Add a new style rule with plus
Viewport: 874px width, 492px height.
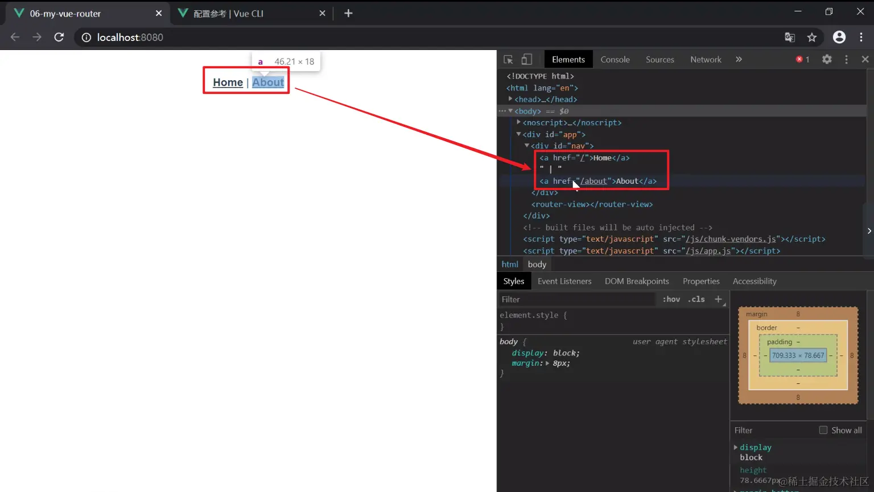[x=718, y=299]
